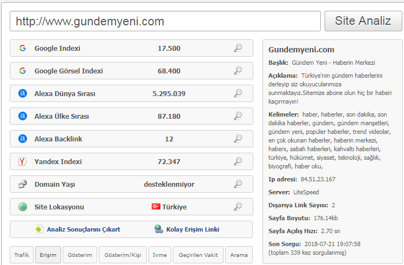This screenshot has height=265, width=404.
Task: Click the magnifier in Google Görsel Indexi row
Action: tap(238, 71)
